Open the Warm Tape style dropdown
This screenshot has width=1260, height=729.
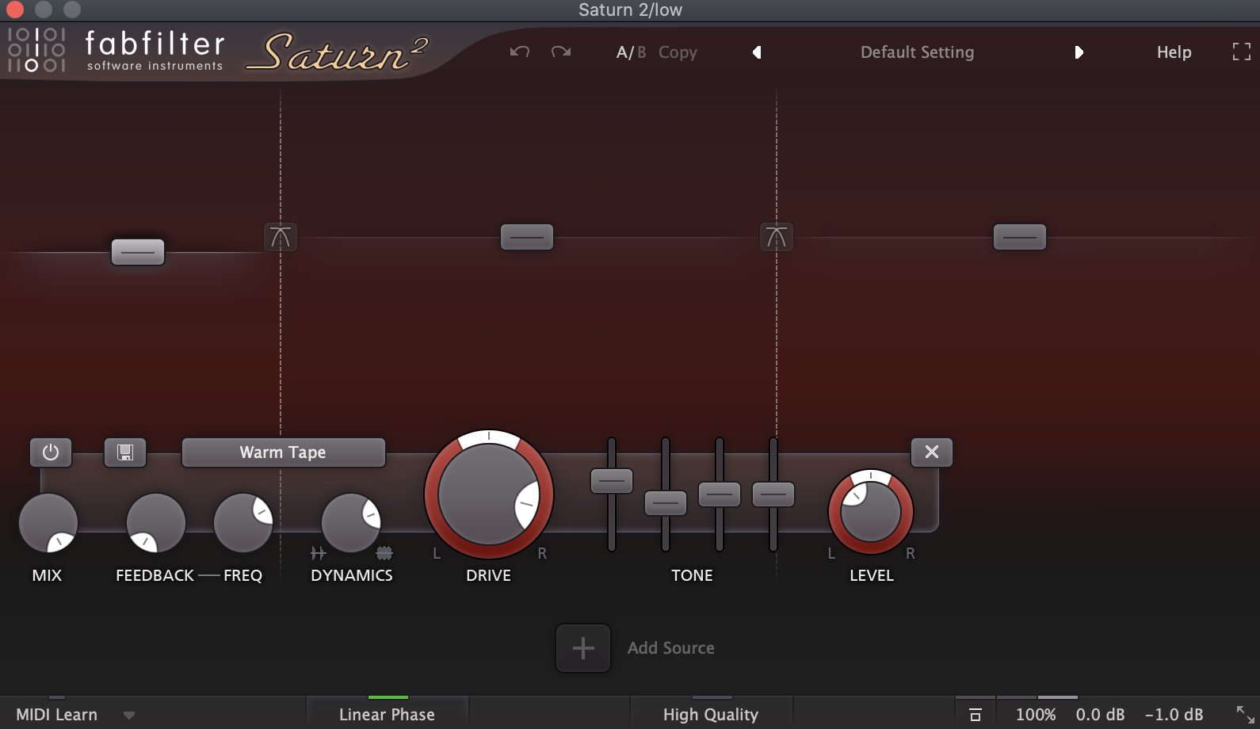284,452
